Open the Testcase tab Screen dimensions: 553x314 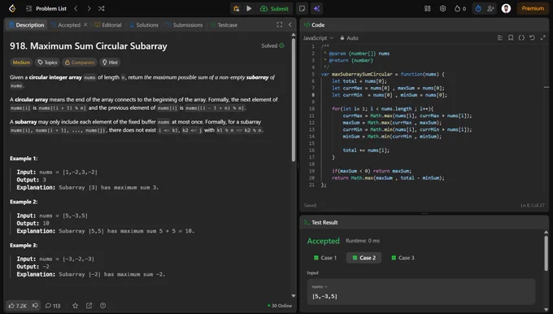pos(224,25)
